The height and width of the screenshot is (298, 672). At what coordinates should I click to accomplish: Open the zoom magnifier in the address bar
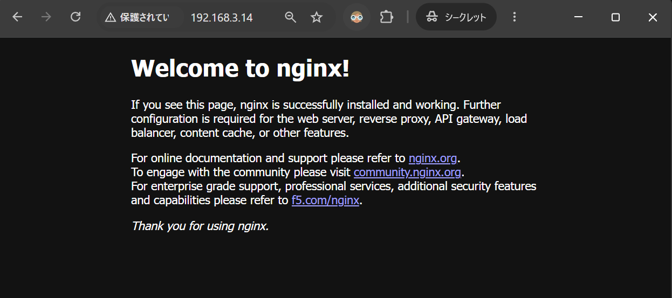click(x=291, y=17)
